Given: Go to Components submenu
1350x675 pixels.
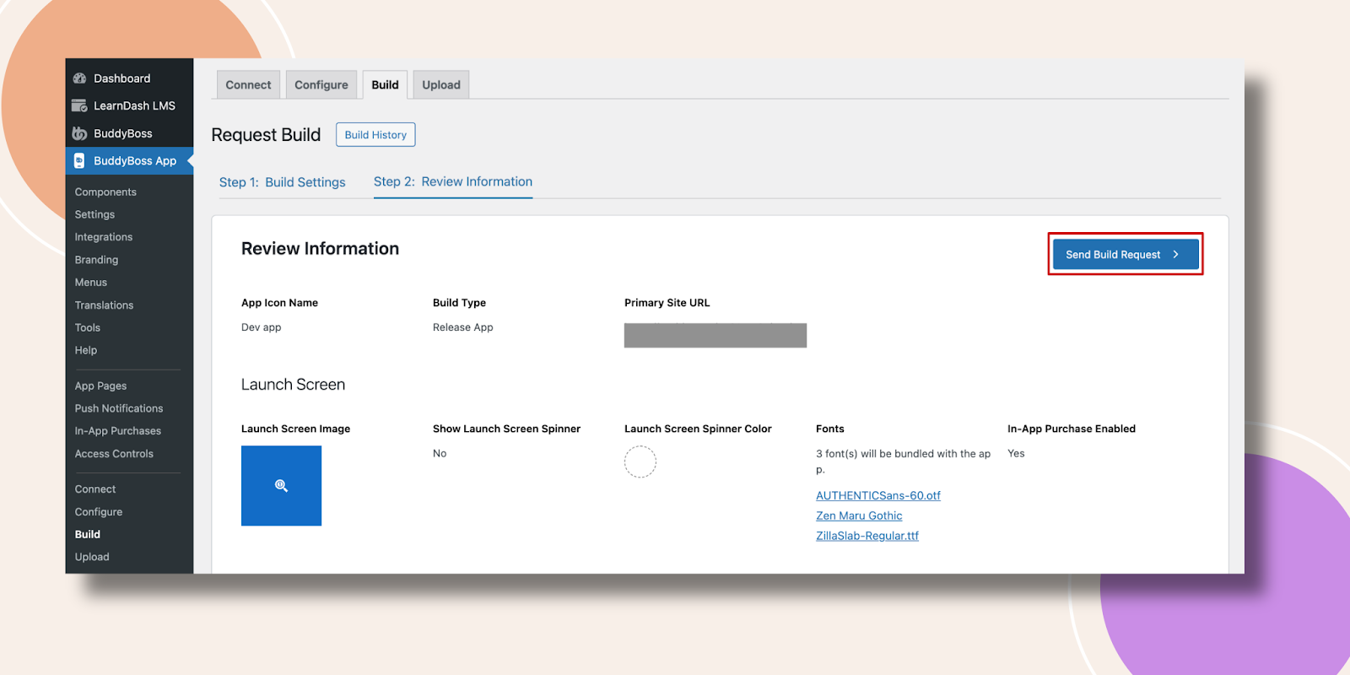Looking at the screenshot, I should coord(105,192).
